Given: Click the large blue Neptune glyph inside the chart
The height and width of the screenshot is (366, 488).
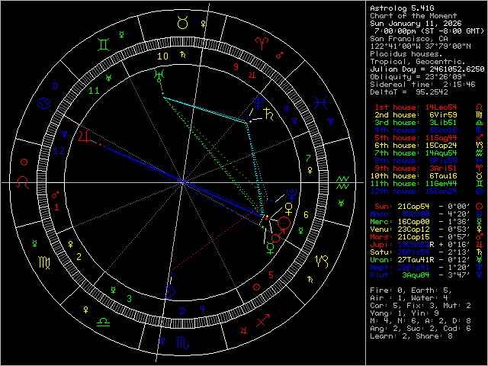Looking at the screenshot, I should click(258, 102).
